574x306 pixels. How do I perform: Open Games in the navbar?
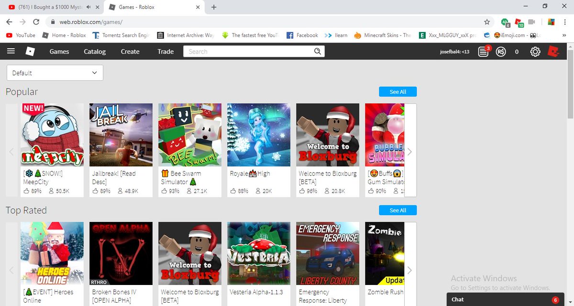pyautogui.click(x=59, y=52)
